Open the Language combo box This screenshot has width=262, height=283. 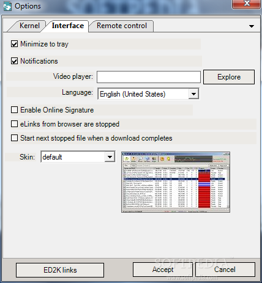click(148, 94)
